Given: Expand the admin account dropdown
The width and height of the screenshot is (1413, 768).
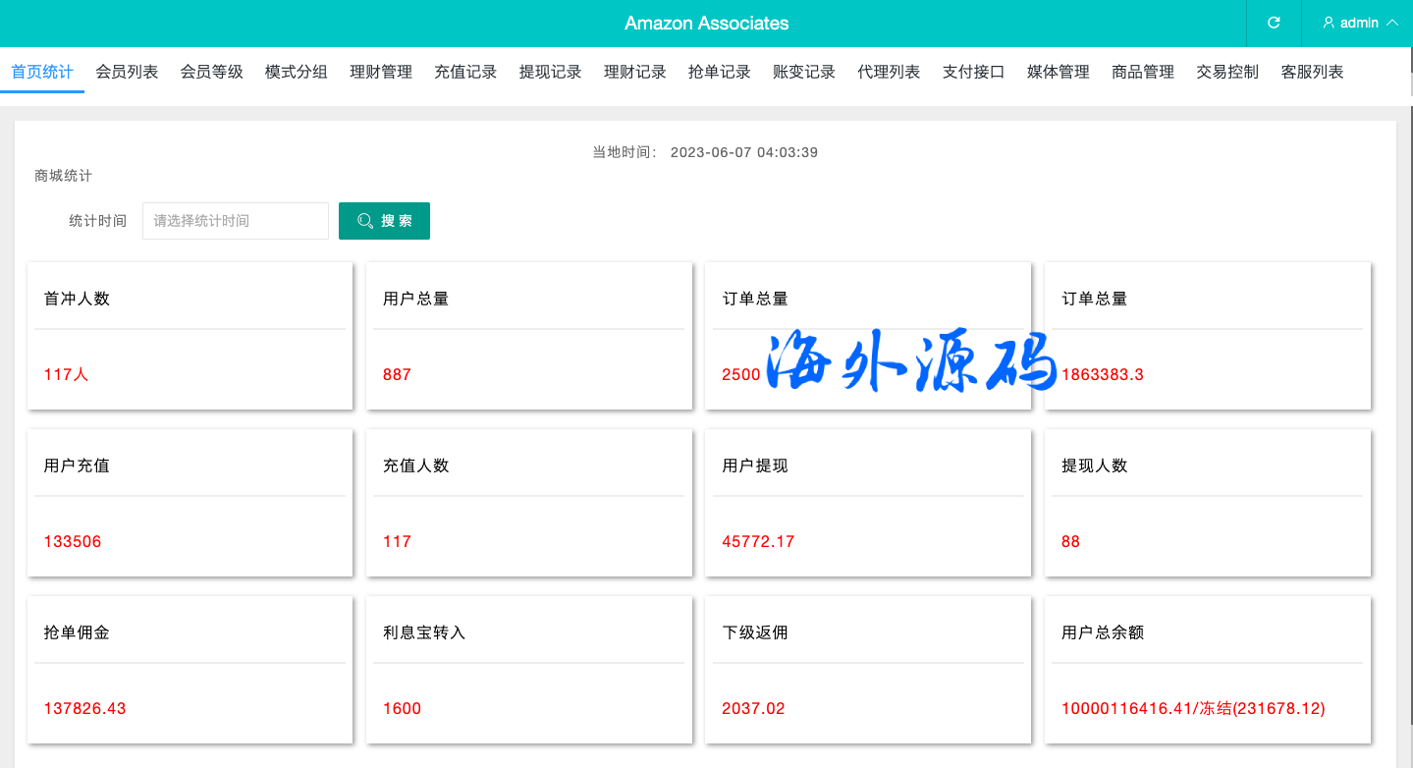Looking at the screenshot, I should pos(1361,23).
